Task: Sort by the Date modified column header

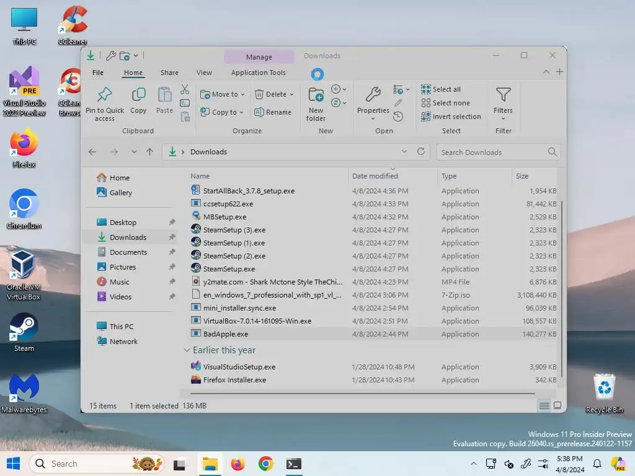Action: tap(393, 176)
